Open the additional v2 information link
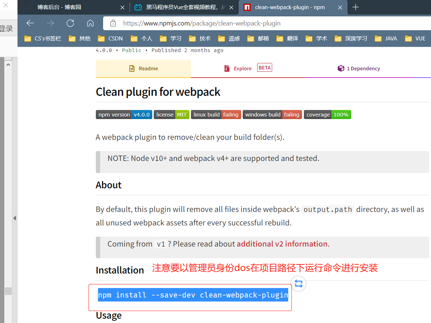 [282, 244]
